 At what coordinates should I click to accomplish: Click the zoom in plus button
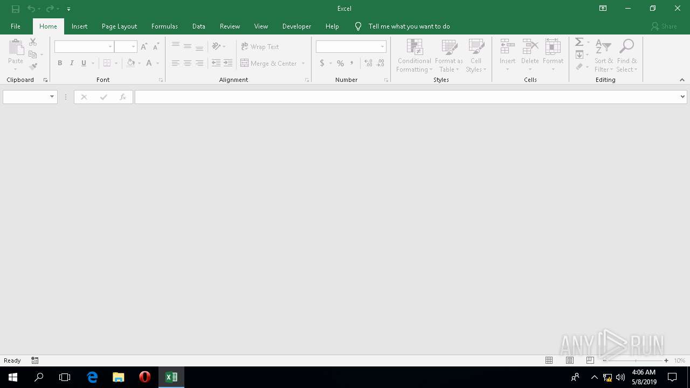point(666,361)
